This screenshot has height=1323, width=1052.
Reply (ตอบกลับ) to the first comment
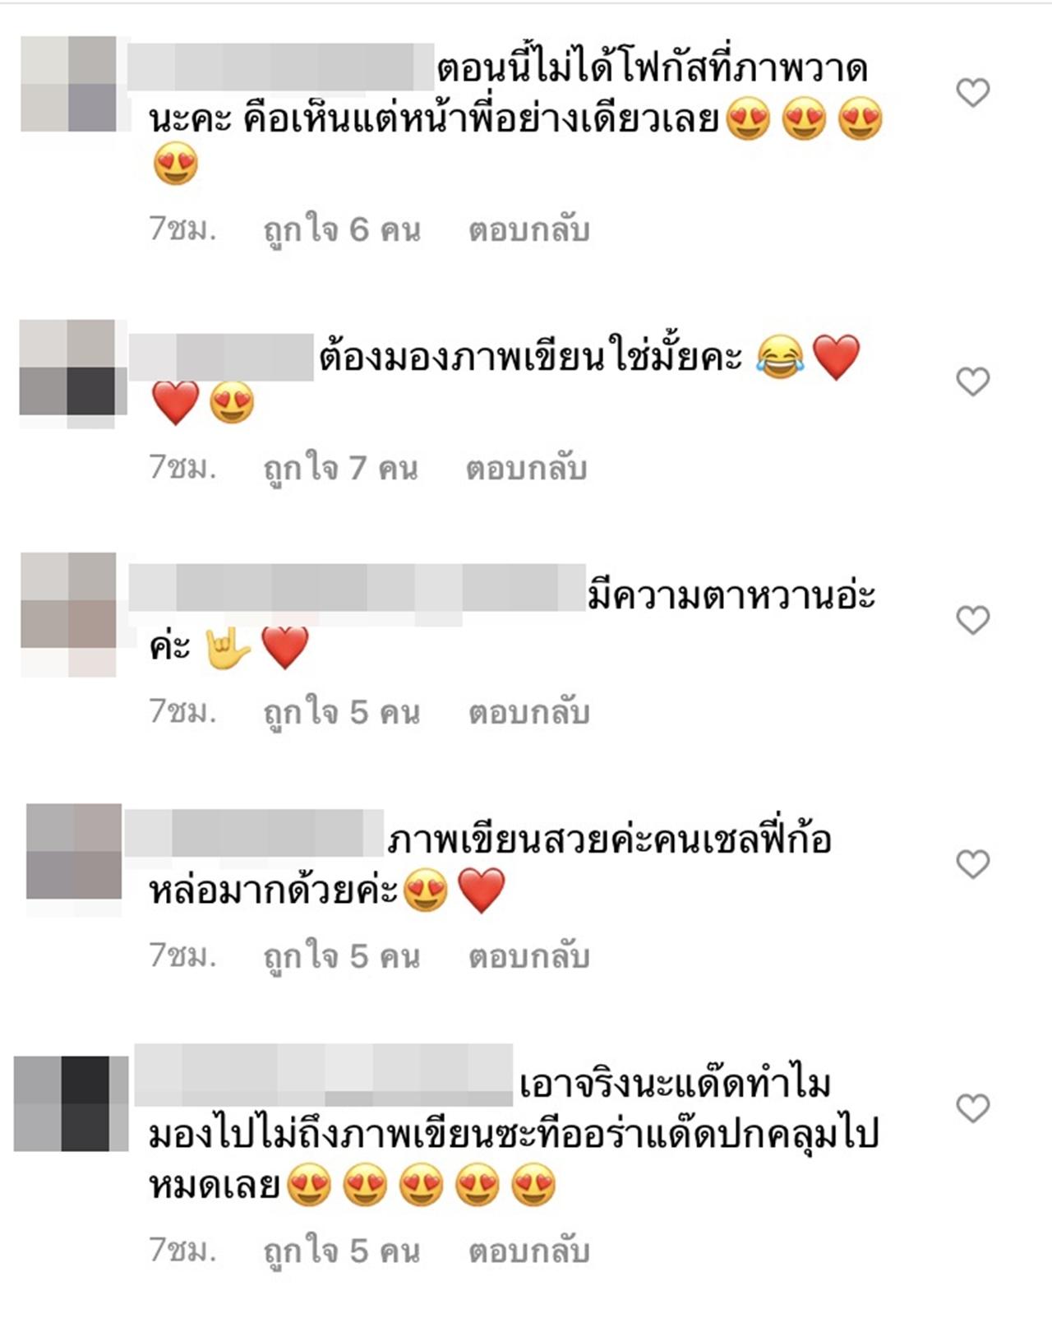(x=529, y=230)
